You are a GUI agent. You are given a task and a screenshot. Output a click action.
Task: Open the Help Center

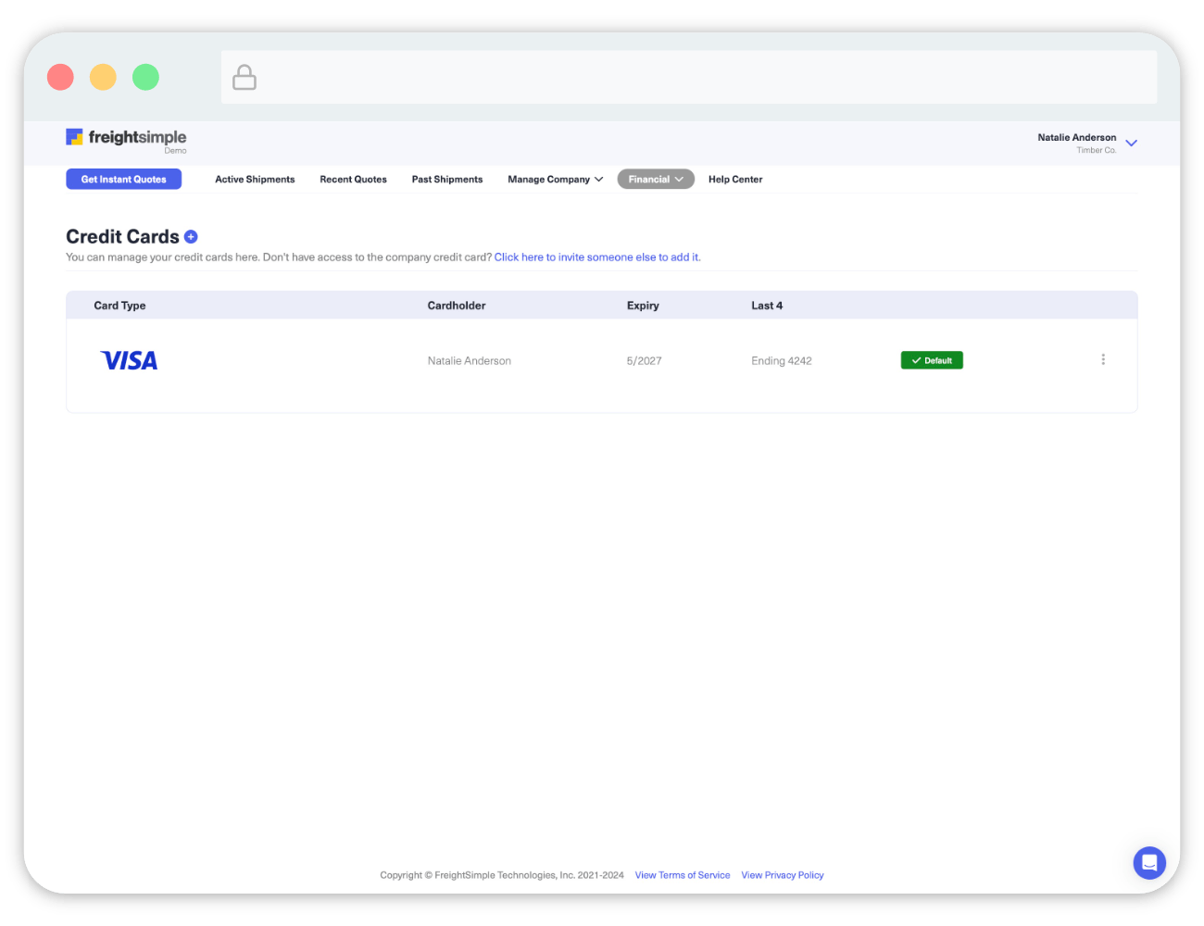[x=734, y=180]
